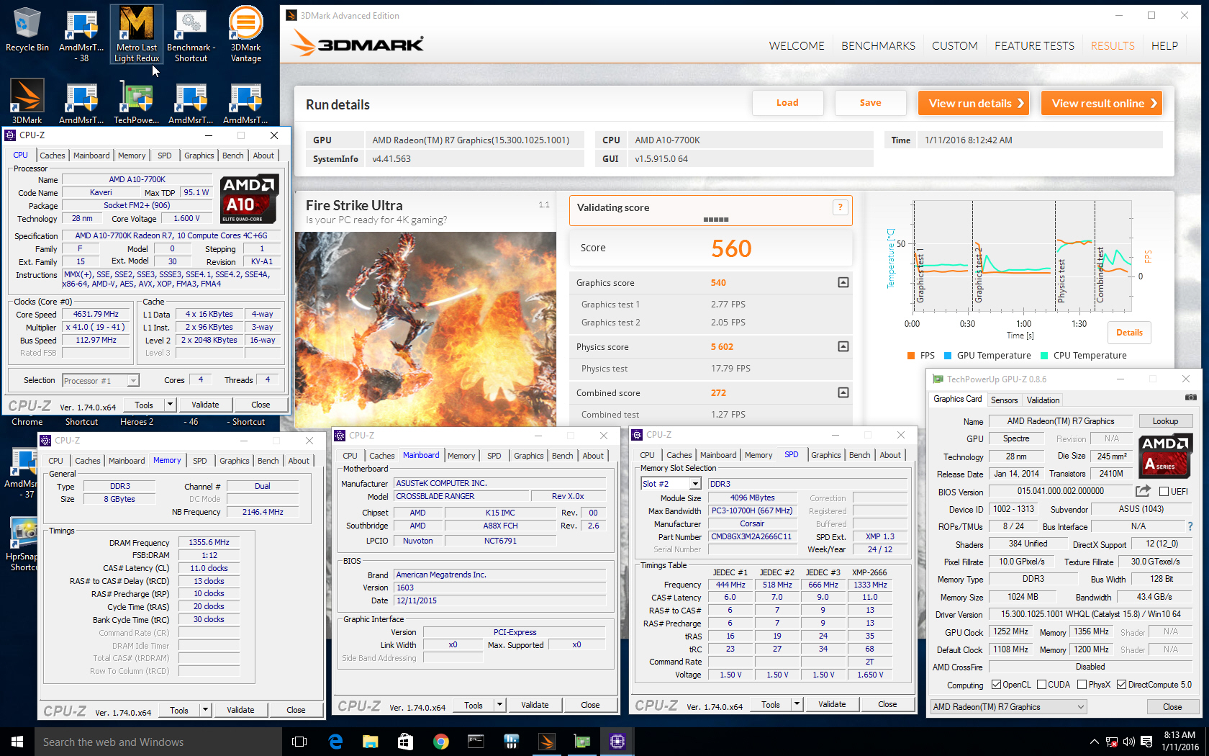Click the Bus Interface question mark icon
This screenshot has height=756, width=1209.
[1190, 526]
